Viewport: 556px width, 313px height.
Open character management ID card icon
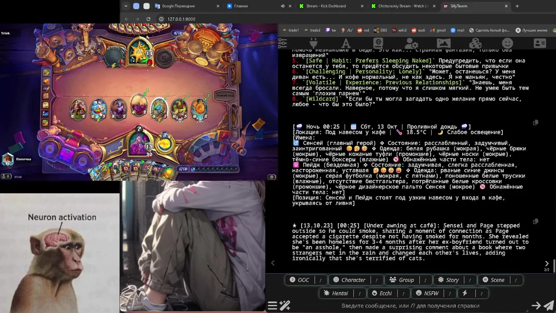tap(540, 43)
